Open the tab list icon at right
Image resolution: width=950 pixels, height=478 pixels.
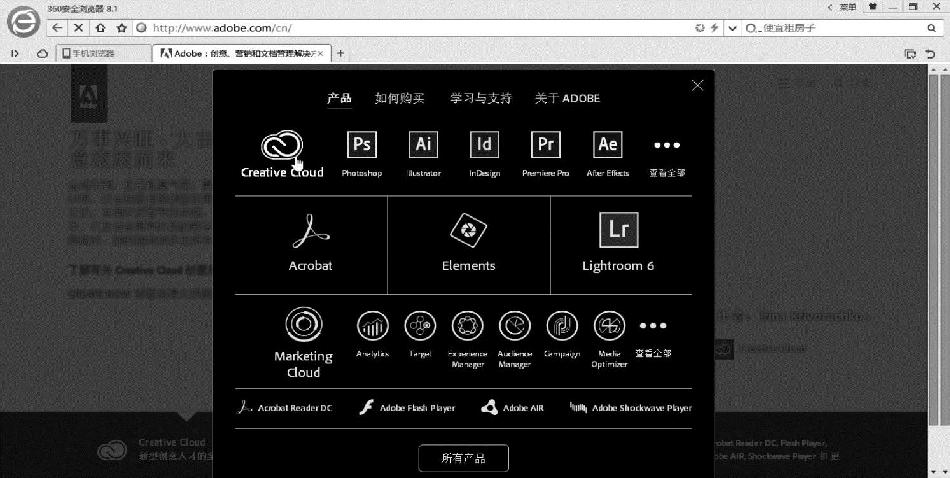click(x=911, y=54)
